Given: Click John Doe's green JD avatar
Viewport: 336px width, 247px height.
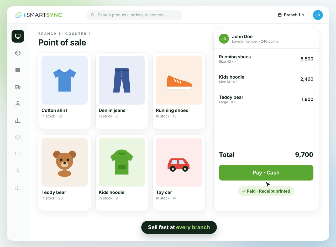Looking at the screenshot, I should 224,39.
